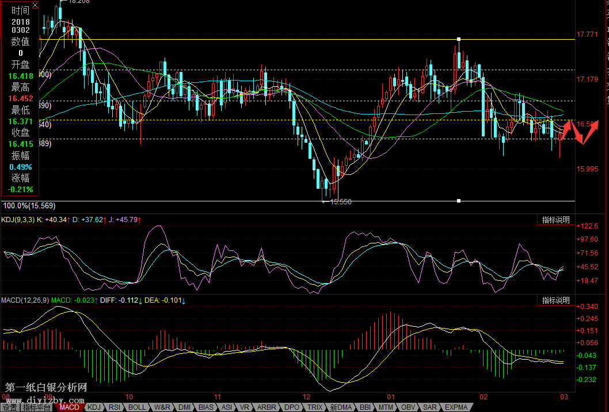Select the TRIX indicator tab
The width and height of the screenshot is (609, 412).
[x=315, y=407]
